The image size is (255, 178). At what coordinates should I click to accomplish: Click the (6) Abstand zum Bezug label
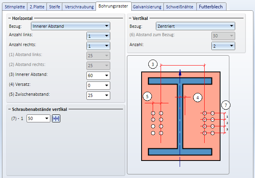152,35
